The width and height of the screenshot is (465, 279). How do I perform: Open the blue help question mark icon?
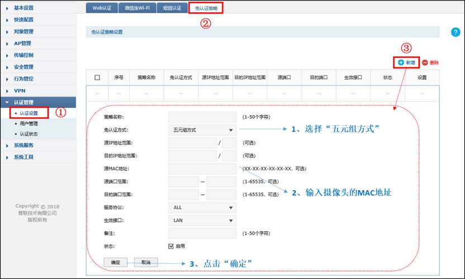(x=454, y=32)
